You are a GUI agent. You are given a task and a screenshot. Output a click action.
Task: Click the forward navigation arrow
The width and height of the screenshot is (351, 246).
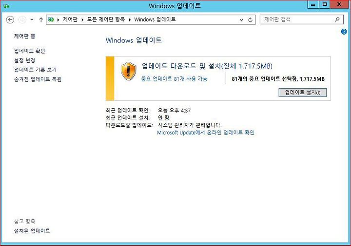click(x=22, y=19)
